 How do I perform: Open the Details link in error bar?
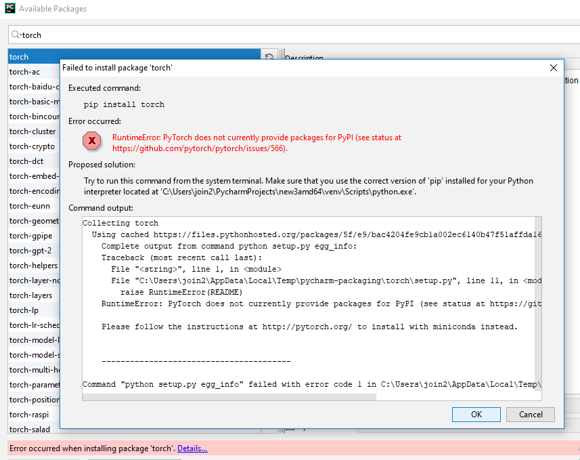[x=192, y=448]
